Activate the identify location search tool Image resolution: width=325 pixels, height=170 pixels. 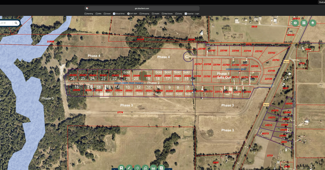point(137,168)
